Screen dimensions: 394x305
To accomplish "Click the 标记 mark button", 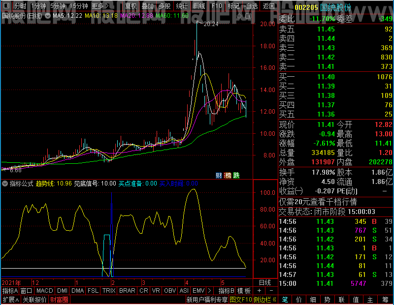I will 233,6.
